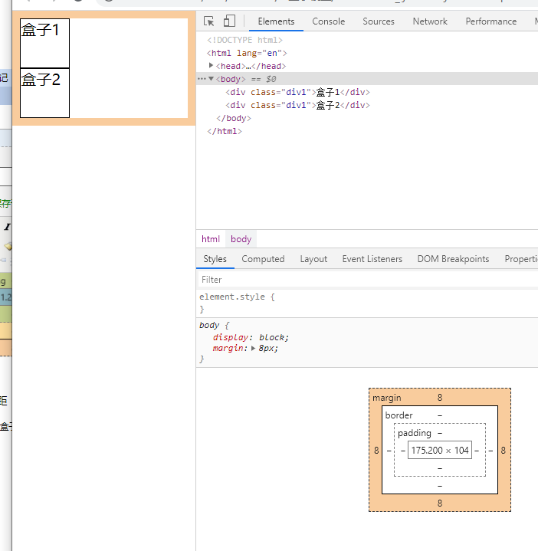Click the border label in box model
The image size is (538, 551).
click(x=399, y=415)
